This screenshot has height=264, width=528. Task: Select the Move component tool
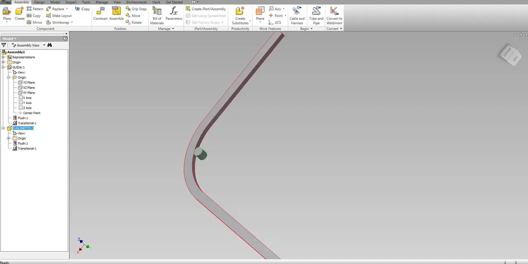[133, 16]
